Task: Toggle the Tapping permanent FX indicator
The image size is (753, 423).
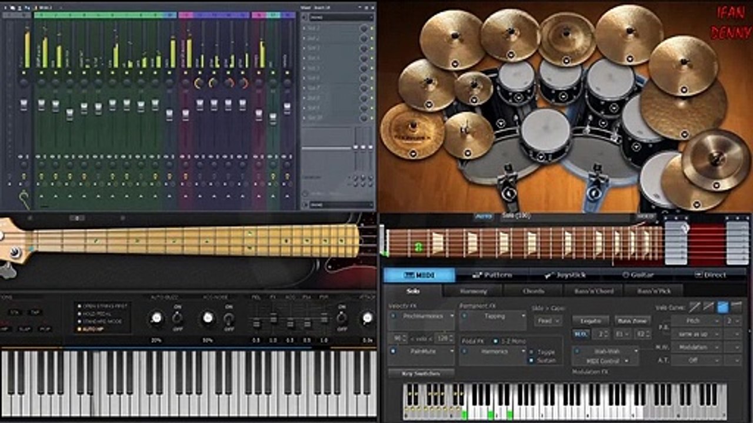Action: coord(464,316)
